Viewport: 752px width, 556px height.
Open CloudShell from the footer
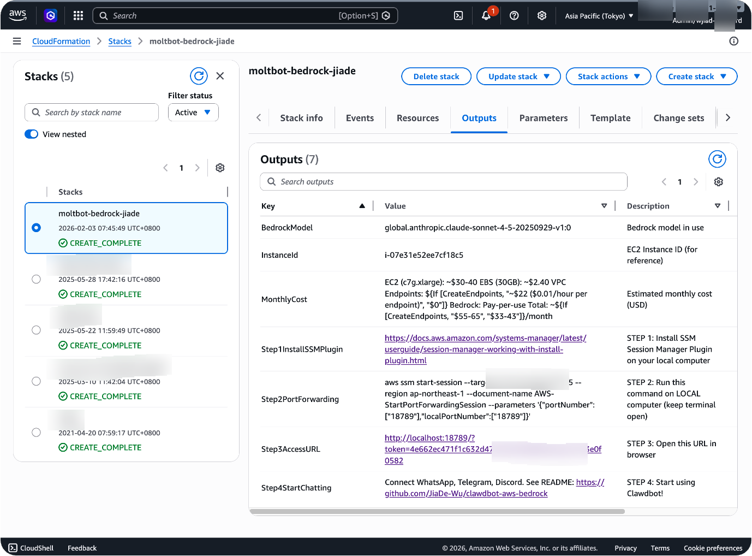(31, 548)
